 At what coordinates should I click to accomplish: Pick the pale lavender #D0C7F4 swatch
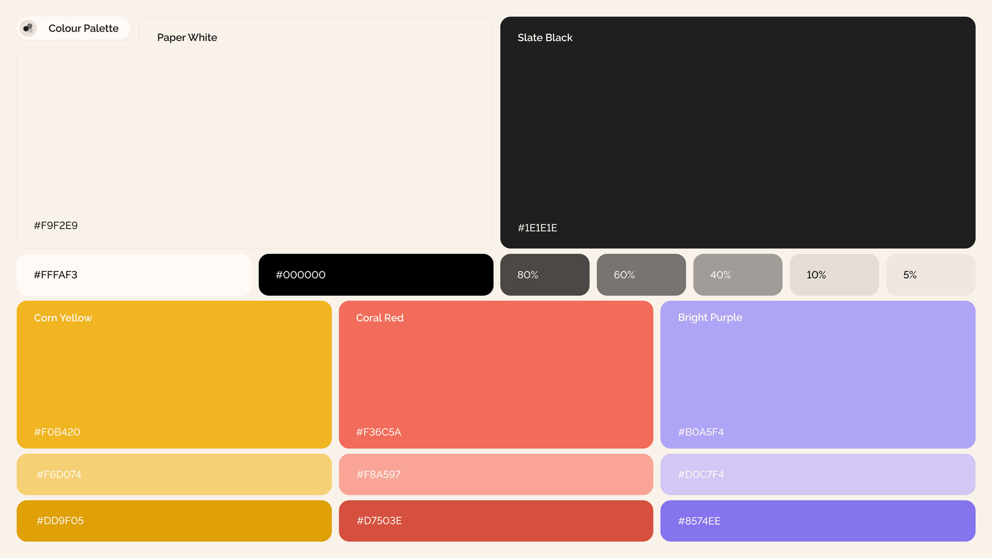point(817,474)
